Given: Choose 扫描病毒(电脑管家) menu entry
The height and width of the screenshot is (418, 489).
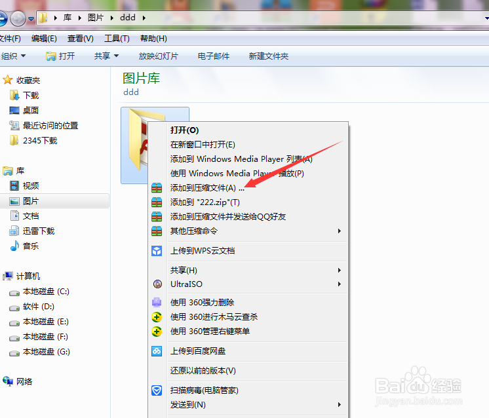Looking at the screenshot, I should (248, 390).
